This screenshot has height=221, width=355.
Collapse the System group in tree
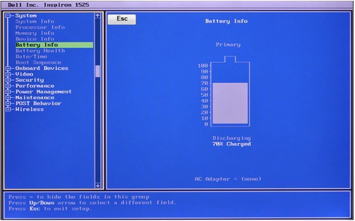coord(8,16)
